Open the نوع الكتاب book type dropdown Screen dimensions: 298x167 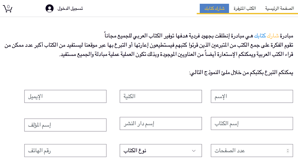click(x=155, y=151)
